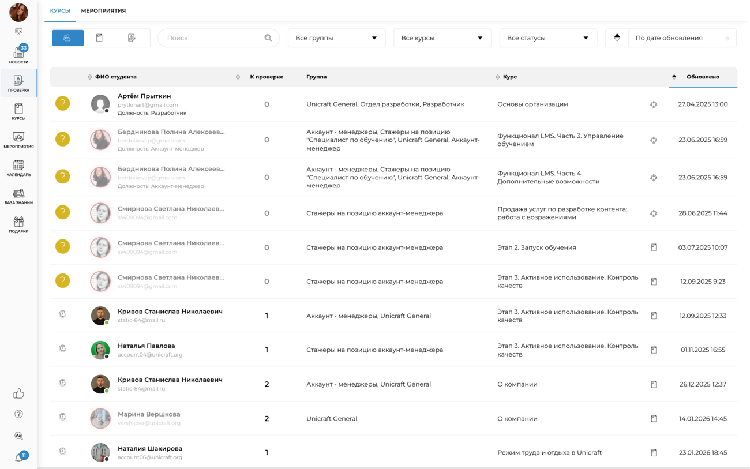
Task: Switch to the Курсы tab
Action: coord(60,11)
